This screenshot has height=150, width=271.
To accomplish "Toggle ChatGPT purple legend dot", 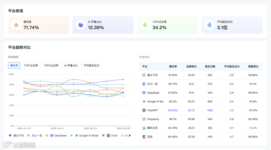I will pos(103,135).
